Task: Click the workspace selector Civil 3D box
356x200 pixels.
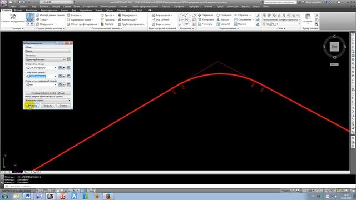Action: [57, 2]
